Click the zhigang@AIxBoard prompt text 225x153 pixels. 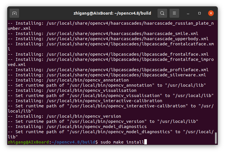click(28, 142)
